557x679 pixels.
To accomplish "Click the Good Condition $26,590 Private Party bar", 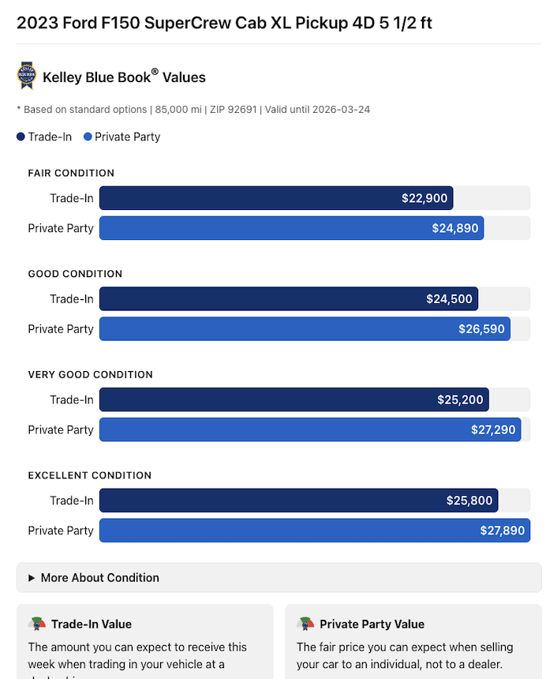I will (x=305, y=329).
